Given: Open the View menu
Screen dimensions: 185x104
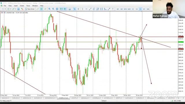Looking at the screenshot, I should click(x=10, y=6).
